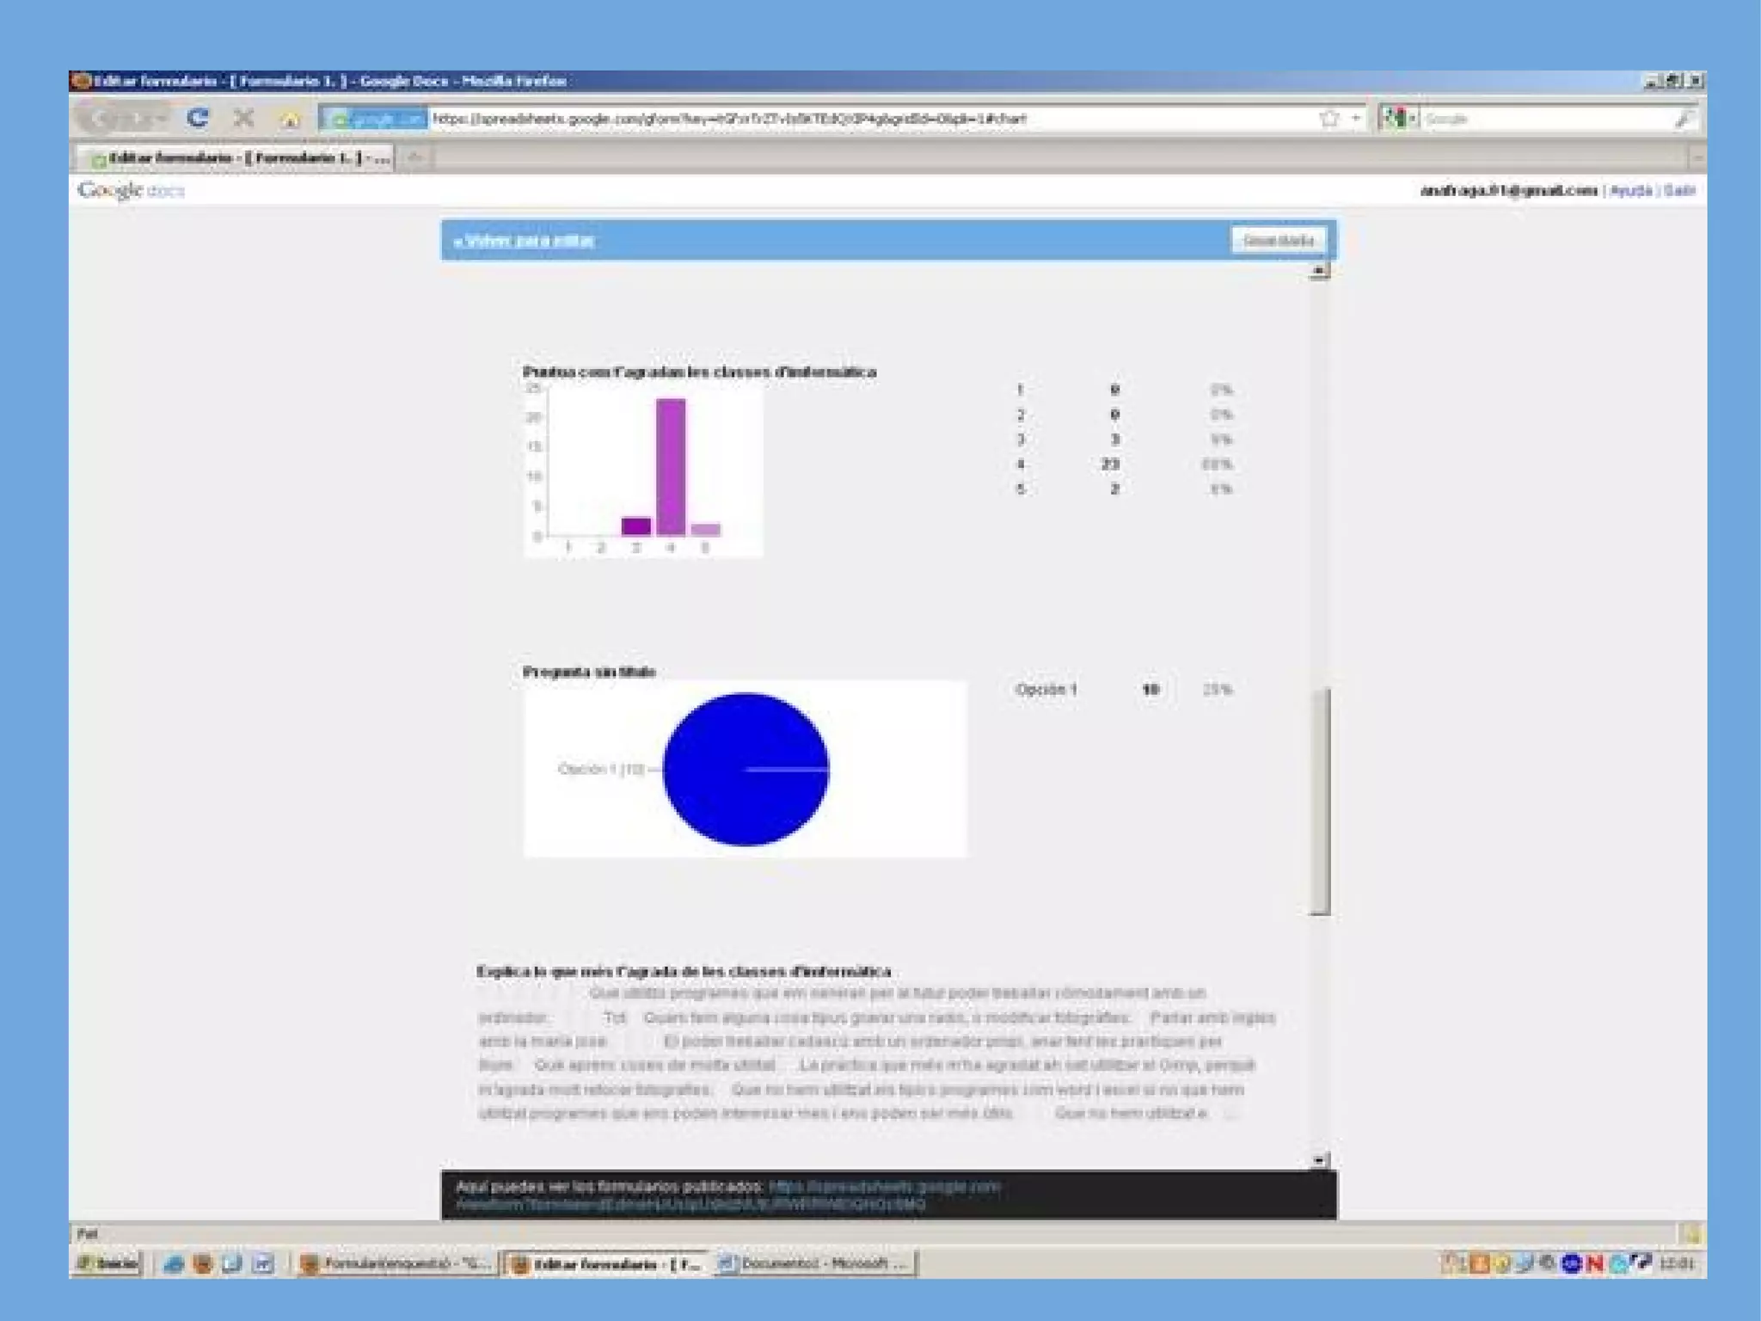Open the Windows Inicio start button
Viewport: 1761px width, 1321px height.
click(x=107, y=1263)
